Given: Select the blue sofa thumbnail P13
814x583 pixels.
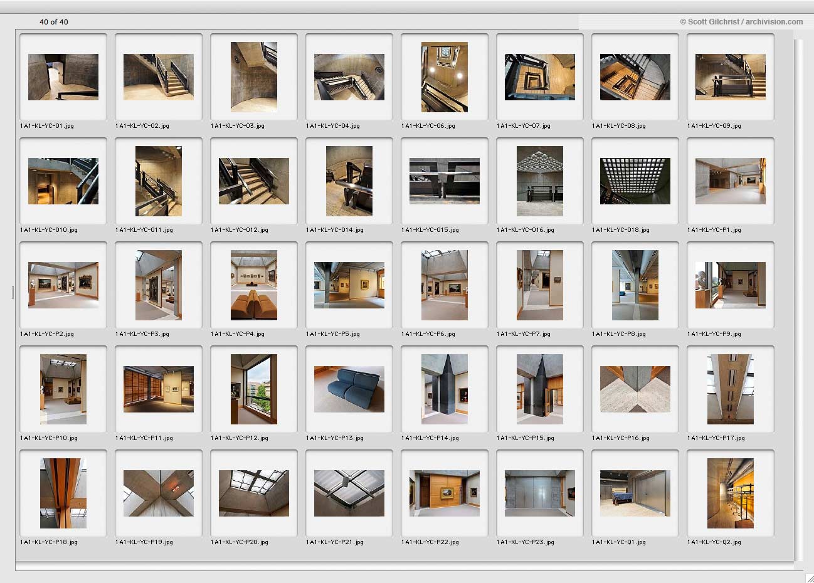Looking at the screenshot, I should [349, 389].
